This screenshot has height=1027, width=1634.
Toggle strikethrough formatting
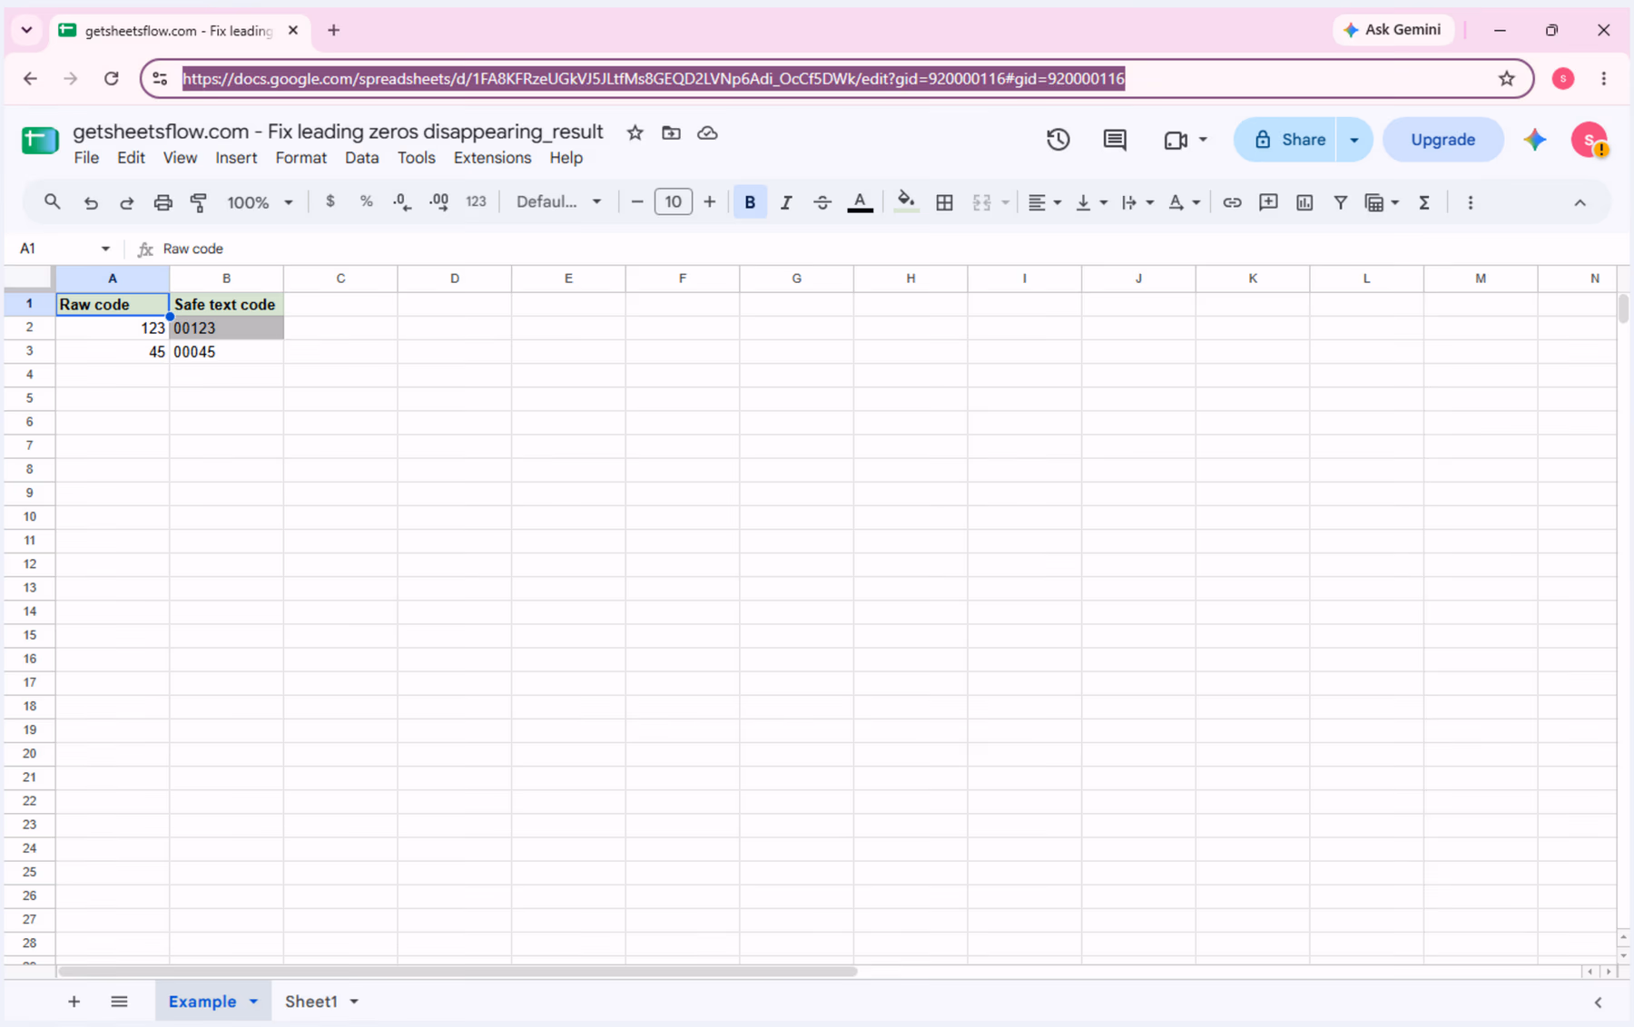822,202
